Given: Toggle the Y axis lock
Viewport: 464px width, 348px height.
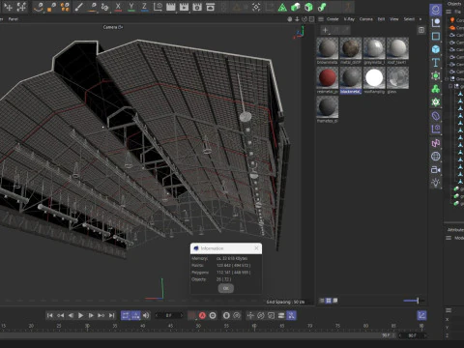Looking at the screenshot, I should point(131,7).
